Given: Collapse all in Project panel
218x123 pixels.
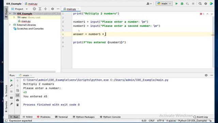Looking at the screenshot, I should [x=45, y=9].
